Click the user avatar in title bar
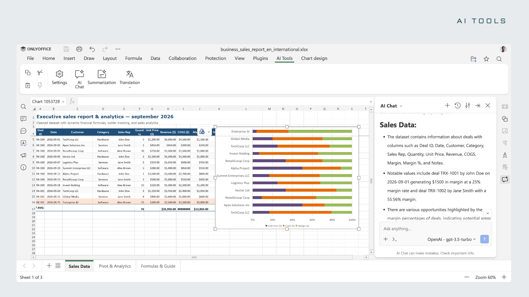The width and height of the screenshot is (529, 297). pyautogui.click(x=503, y=49)
